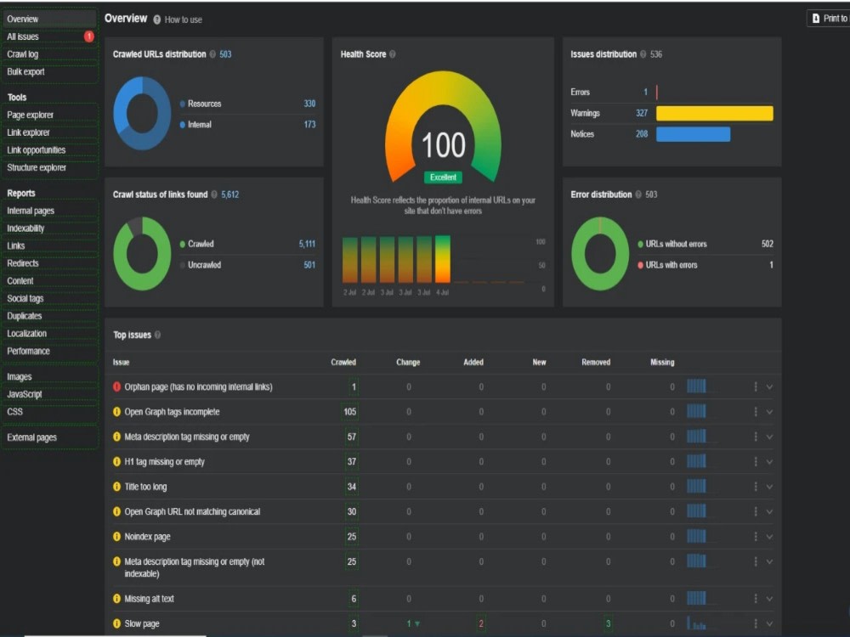Image resolution: width=850 pixels, height=637 pixels.
Task: Click the crawled count 105 for Open Graph tags
Action: point(350,412)
